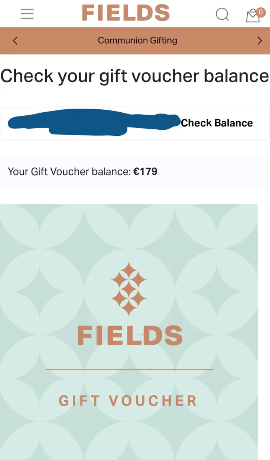Screen dimensions: 270x460
Task: Click the 'Check your gift voucher balance' heading
Action: pyautogui.click(x=134, y=76)
